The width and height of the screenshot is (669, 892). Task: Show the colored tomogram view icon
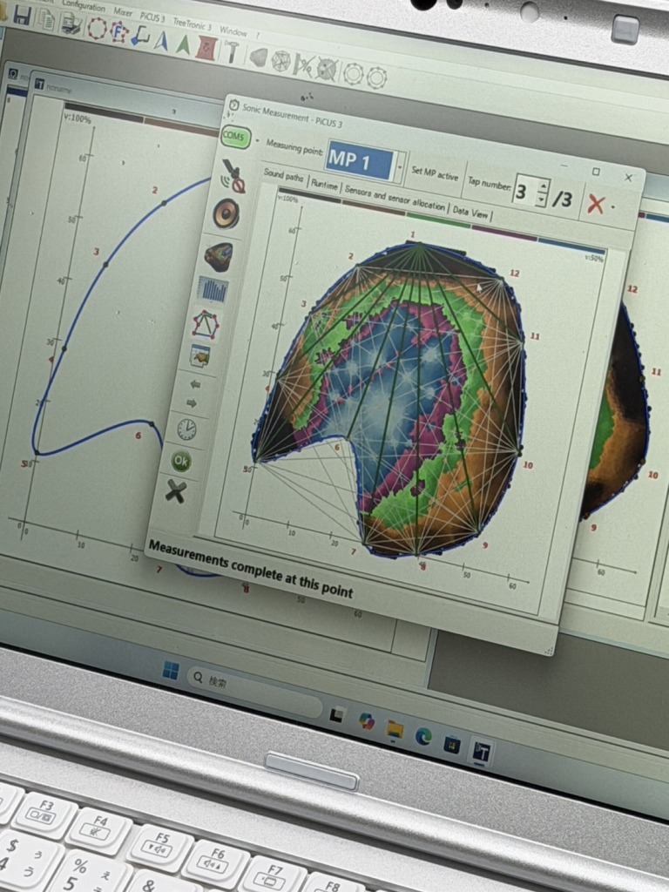[x=219, y=257]
